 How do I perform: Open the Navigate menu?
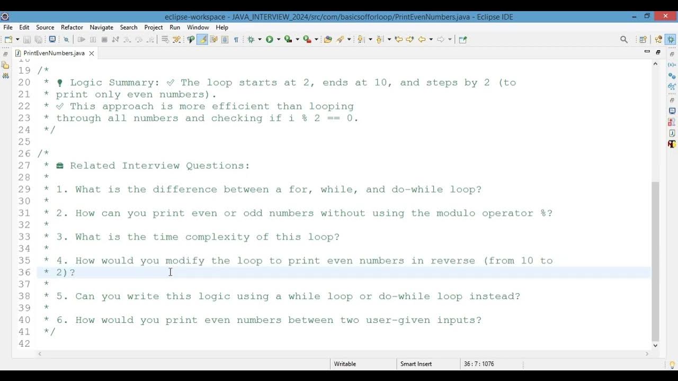[x=101, y=27]
